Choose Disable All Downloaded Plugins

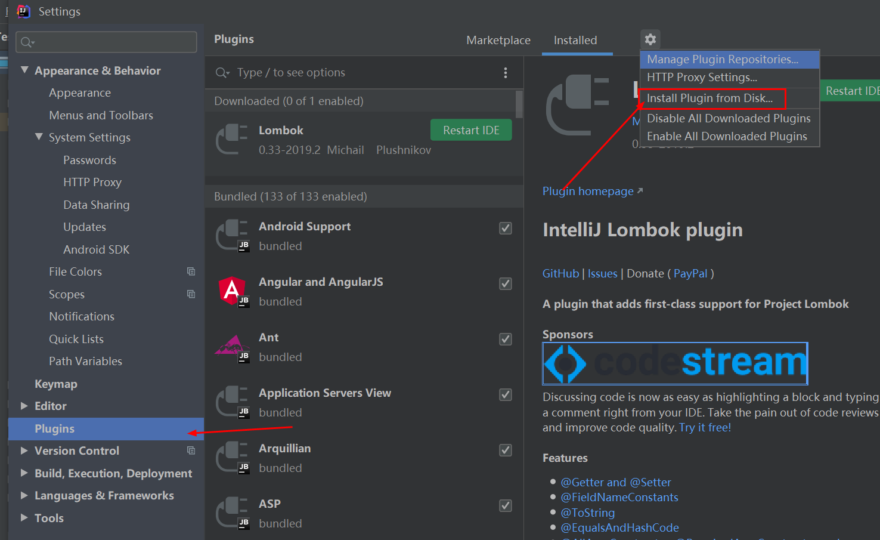(x=730, y=118)
